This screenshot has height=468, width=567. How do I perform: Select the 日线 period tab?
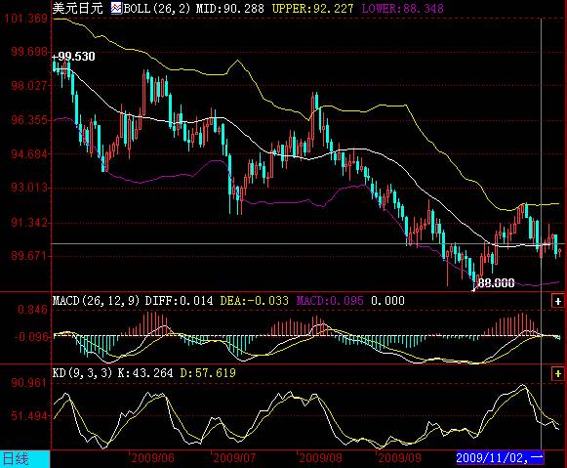16,459
